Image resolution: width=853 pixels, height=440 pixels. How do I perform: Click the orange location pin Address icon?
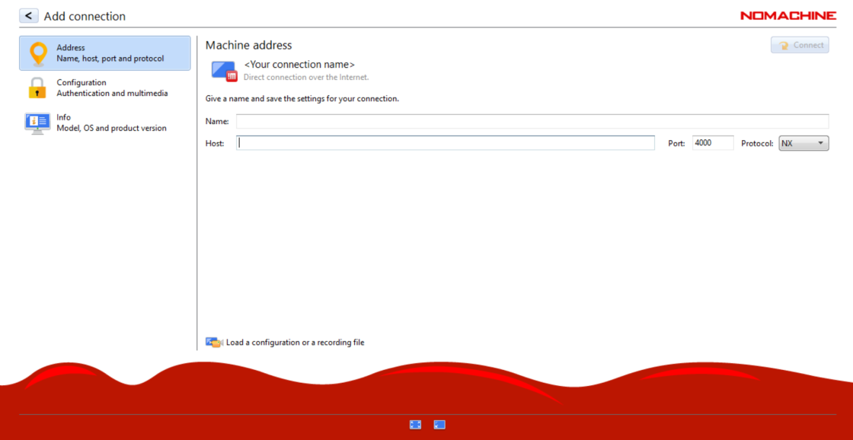[37, 53]
